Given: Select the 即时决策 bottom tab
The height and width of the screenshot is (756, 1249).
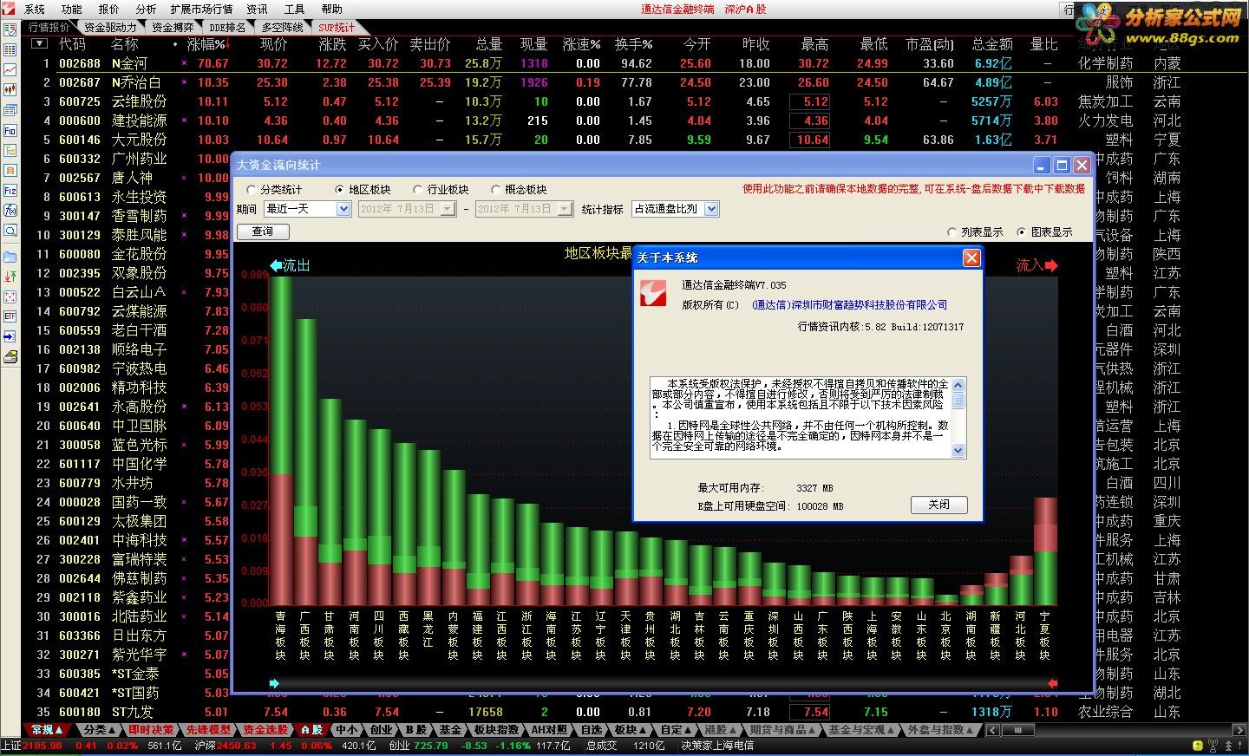Looking at the screenshot, I should click(152, 730).
